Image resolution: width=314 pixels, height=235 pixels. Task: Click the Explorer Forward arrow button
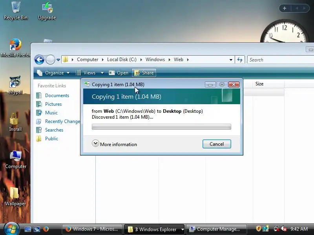coord(50,60)
